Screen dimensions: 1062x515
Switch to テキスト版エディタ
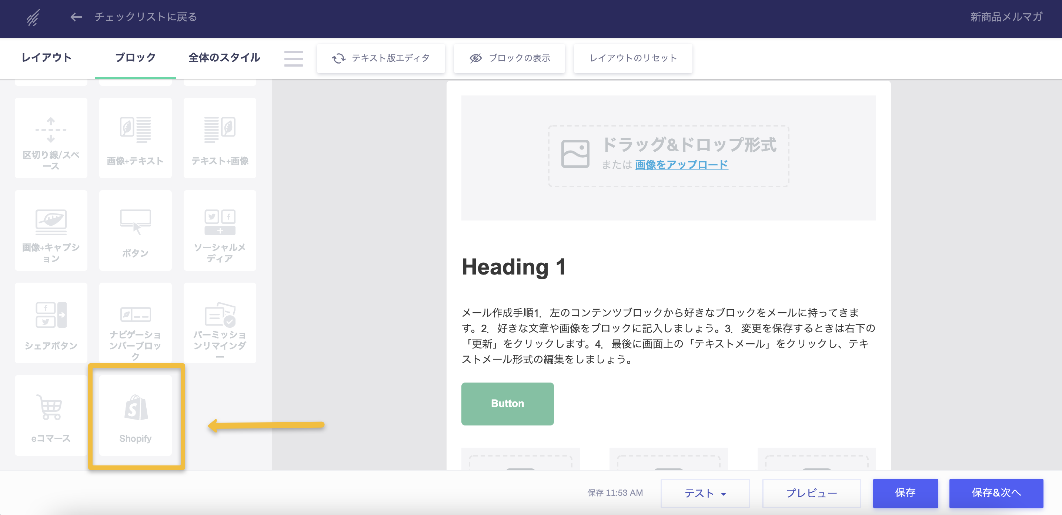click(x=381, y=58)
